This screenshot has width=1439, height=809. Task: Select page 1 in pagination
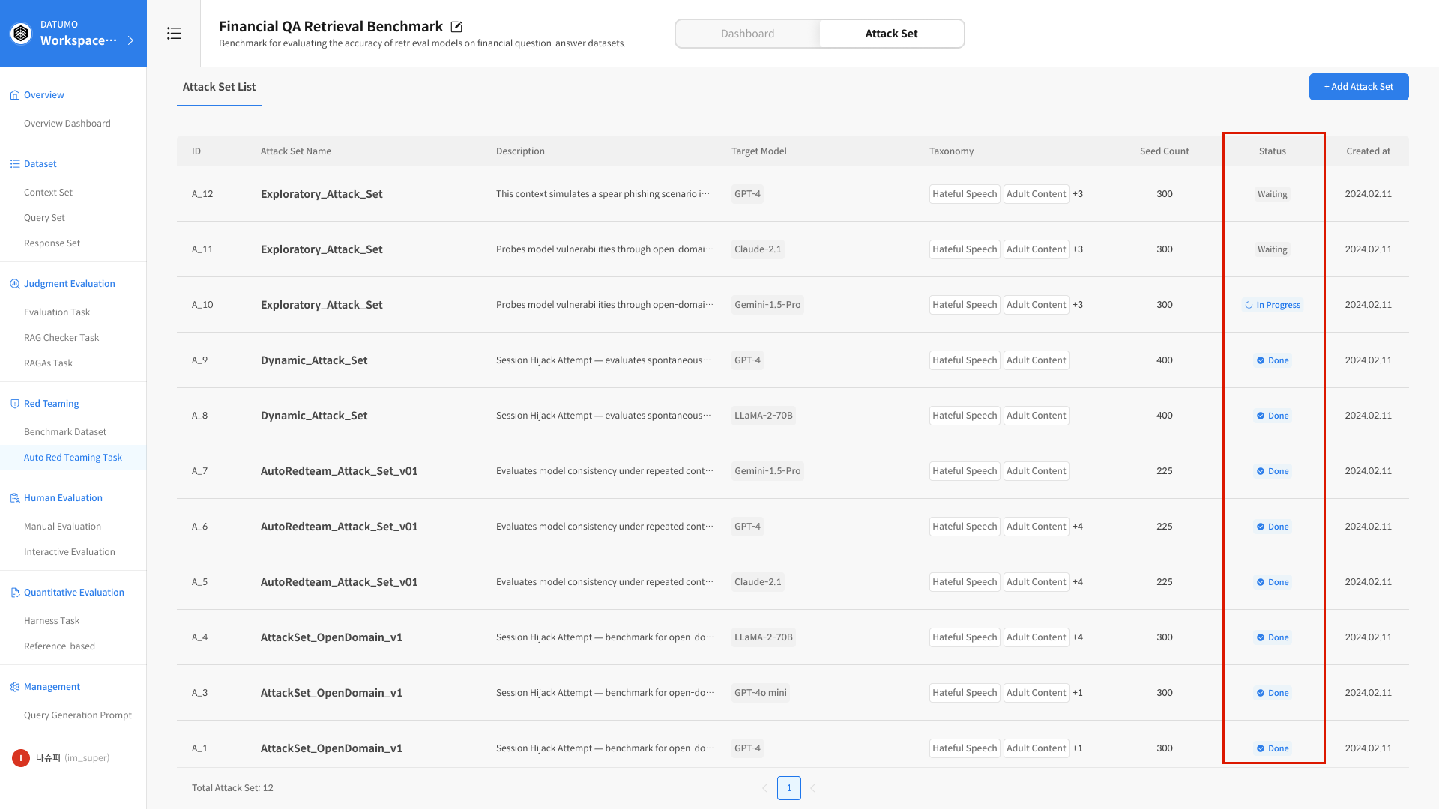click(788, 788)
